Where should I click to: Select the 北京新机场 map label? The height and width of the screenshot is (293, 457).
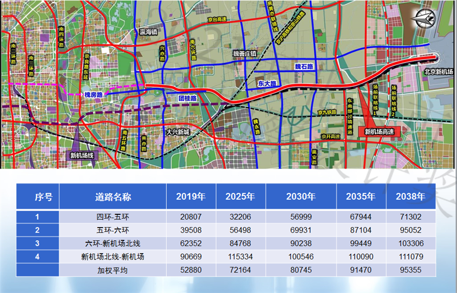pos(439,72)
